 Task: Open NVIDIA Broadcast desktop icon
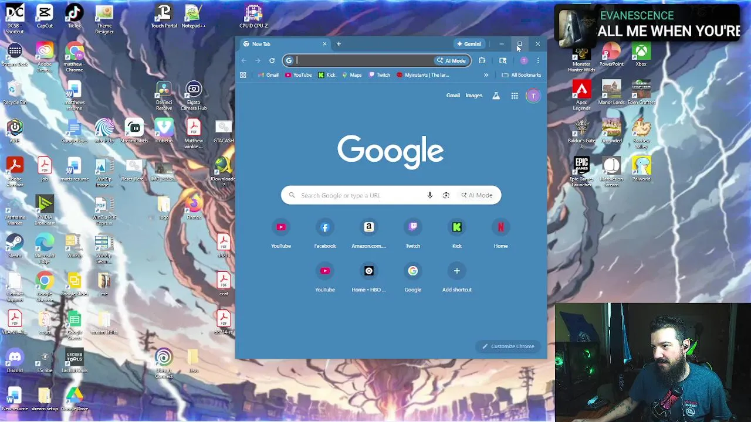coord(45,210)
